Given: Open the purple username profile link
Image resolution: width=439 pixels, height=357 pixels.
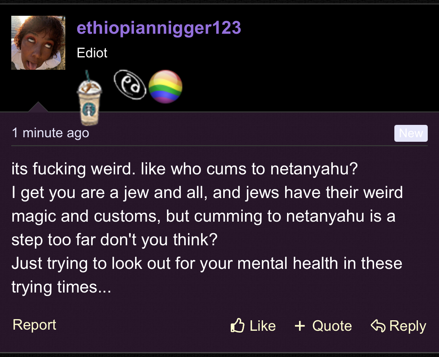Looking at the screenshot, I should coord(159,28).
